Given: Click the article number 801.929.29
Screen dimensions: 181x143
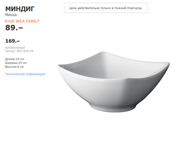Looking at the screenshot, I should [x=25, y=51].
